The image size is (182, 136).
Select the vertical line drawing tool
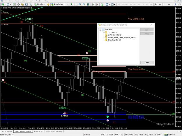tap(165, 4)
